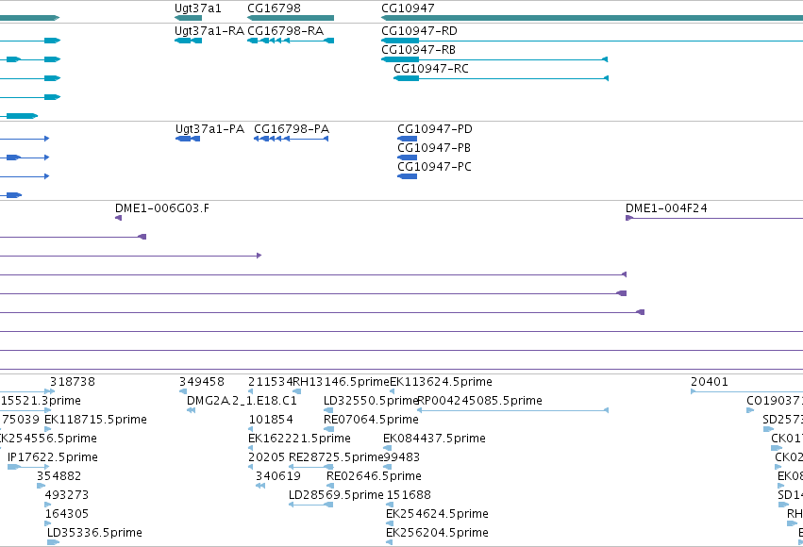The height and width of the screenshot is (547, 803).
Task: Click the 211534 EST label
Action: tap(271, 382)
